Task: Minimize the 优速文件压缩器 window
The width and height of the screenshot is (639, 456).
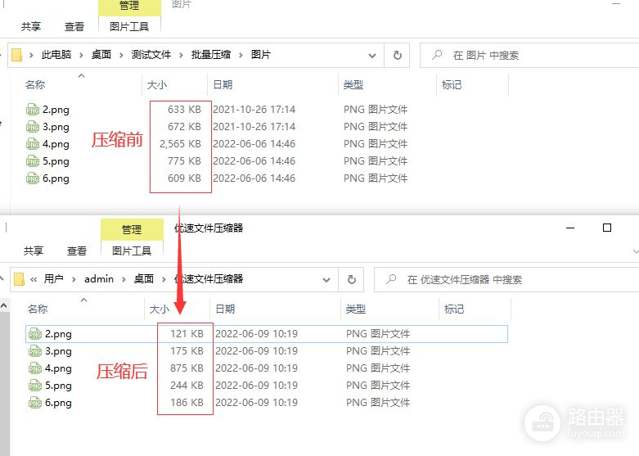Action: click(570, 228)
